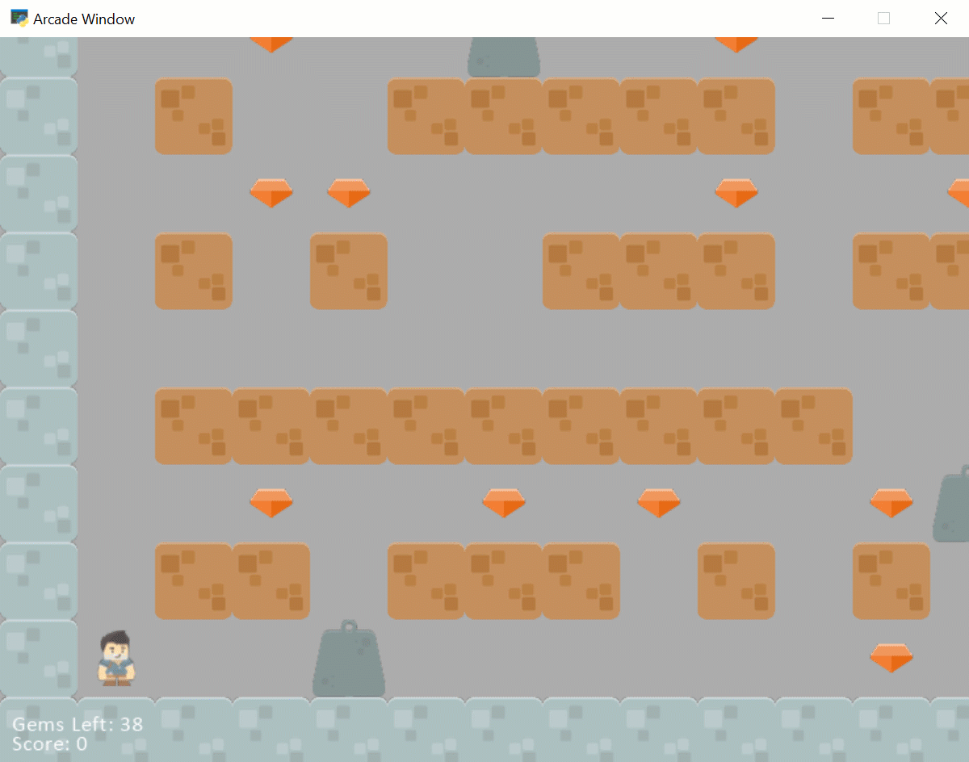
Task: Minimize the Arcade Window
Action: [x=827, y=19]
